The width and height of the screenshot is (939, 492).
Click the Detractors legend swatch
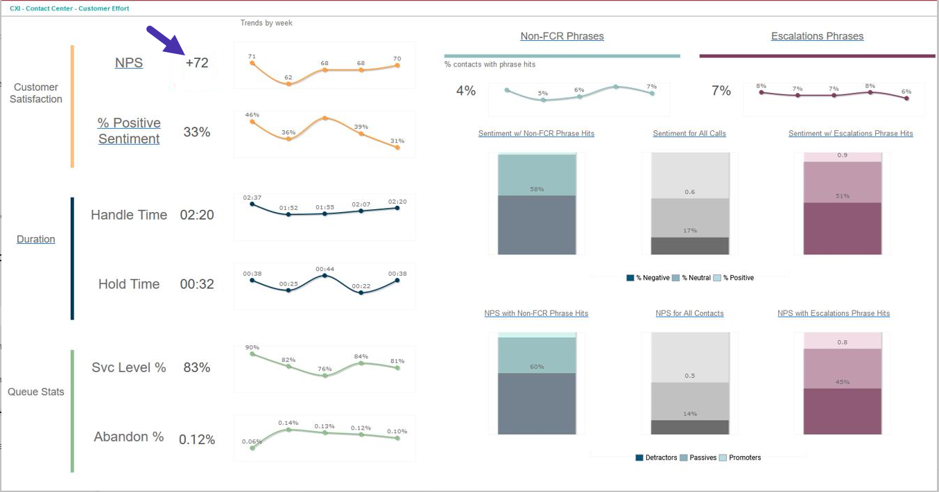point(639,458)
